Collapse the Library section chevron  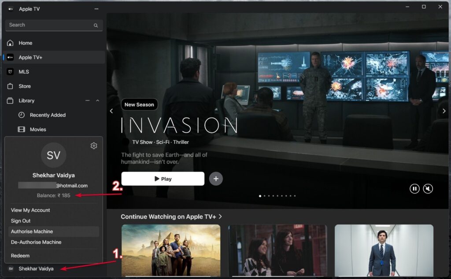(97, 101)
